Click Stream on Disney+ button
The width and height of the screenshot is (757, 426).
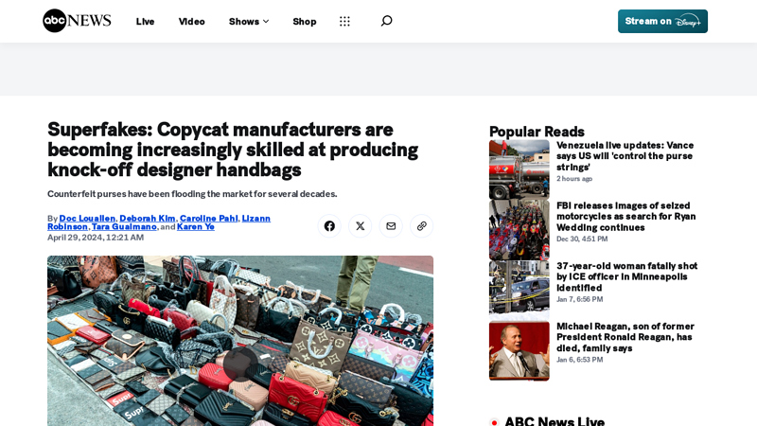click(662, 21)
